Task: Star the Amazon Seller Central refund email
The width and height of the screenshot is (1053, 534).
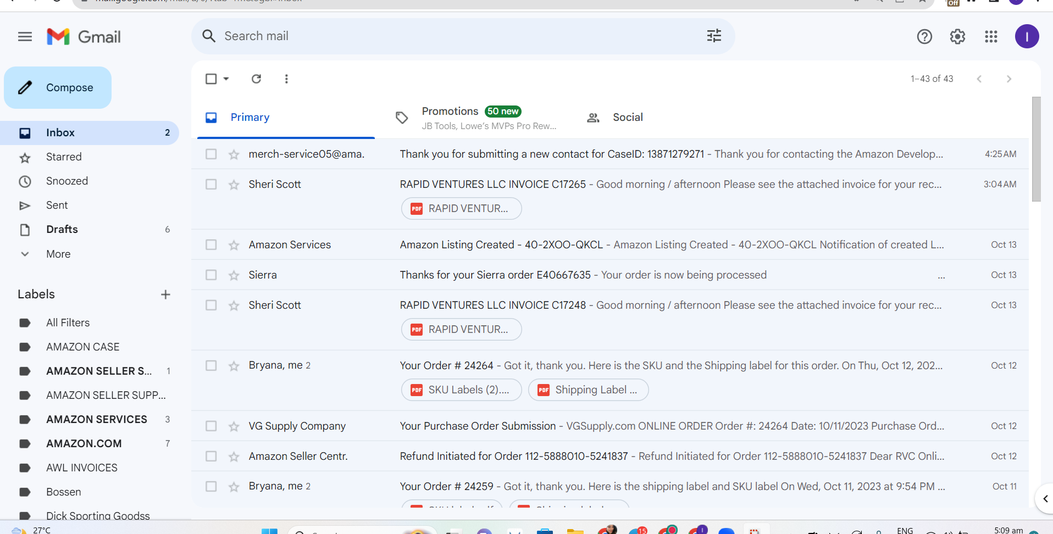Action: click(234, 457)
